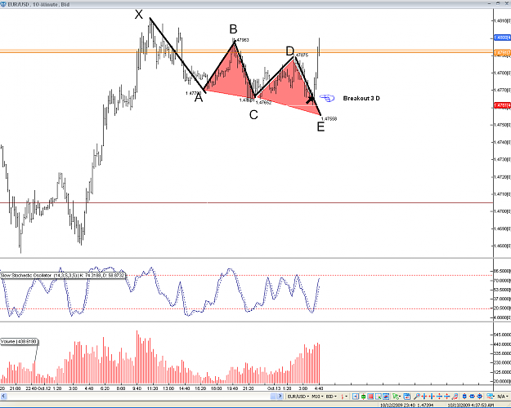Screen dimensions: 511x408
Task: Select the magnifier zoom tool
Action: coord(416,397)
